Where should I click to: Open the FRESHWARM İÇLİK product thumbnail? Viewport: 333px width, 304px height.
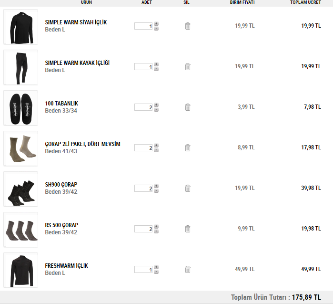pos(20,271)
